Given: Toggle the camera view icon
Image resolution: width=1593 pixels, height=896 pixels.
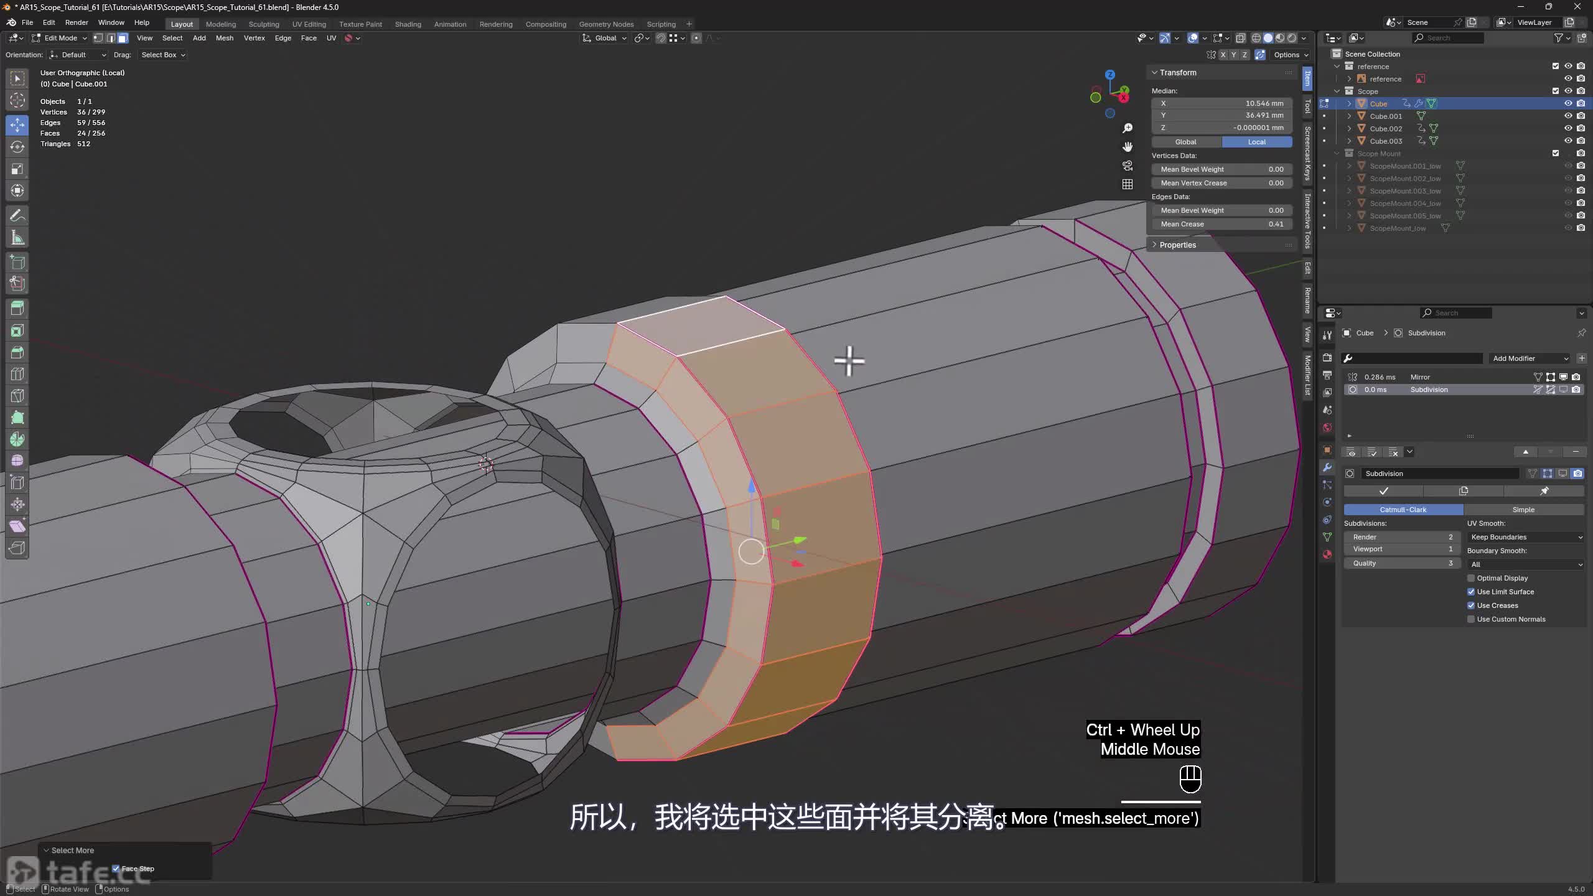Looking at the screenshot, I should pyautogui.click(x=1128, y=166).
